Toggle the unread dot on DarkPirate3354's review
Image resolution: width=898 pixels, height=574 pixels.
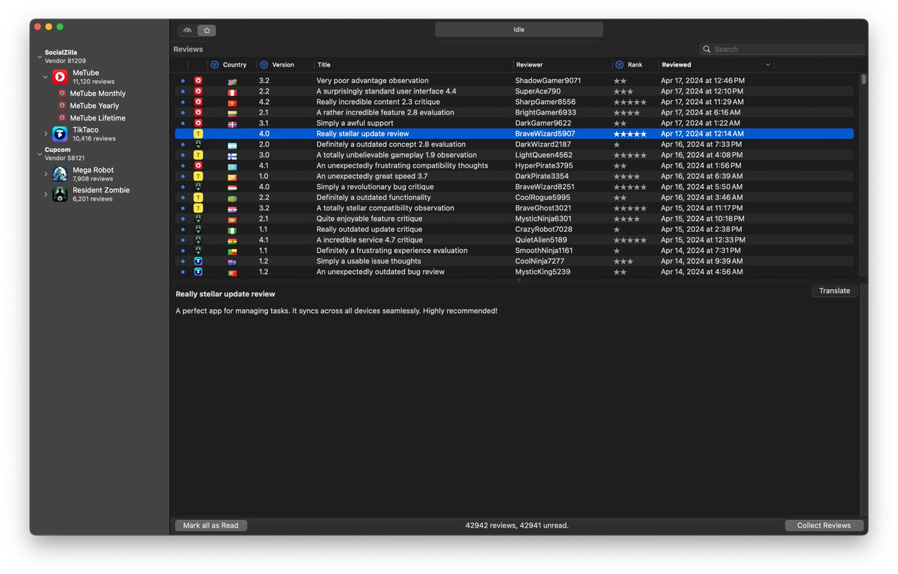coord(183,177)
